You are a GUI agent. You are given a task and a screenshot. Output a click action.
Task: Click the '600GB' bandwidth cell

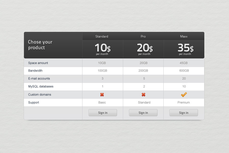184,71
